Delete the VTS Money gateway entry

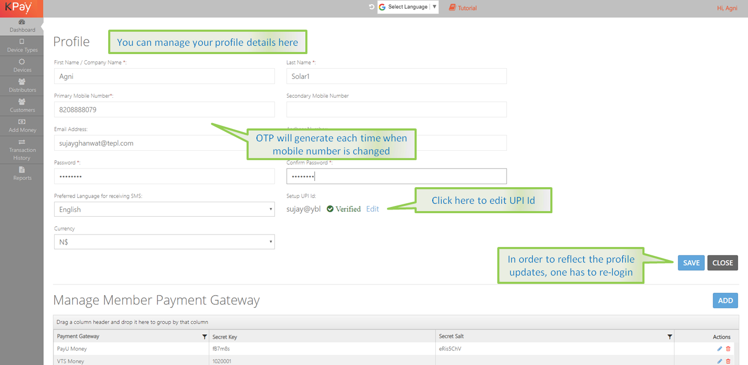point(728,361)
